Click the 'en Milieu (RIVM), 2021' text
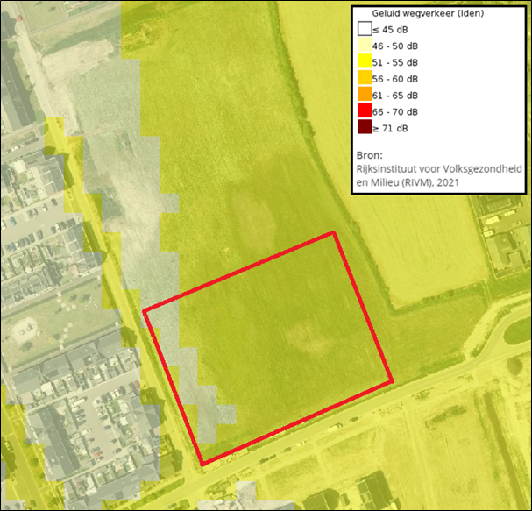 [408, 182]
